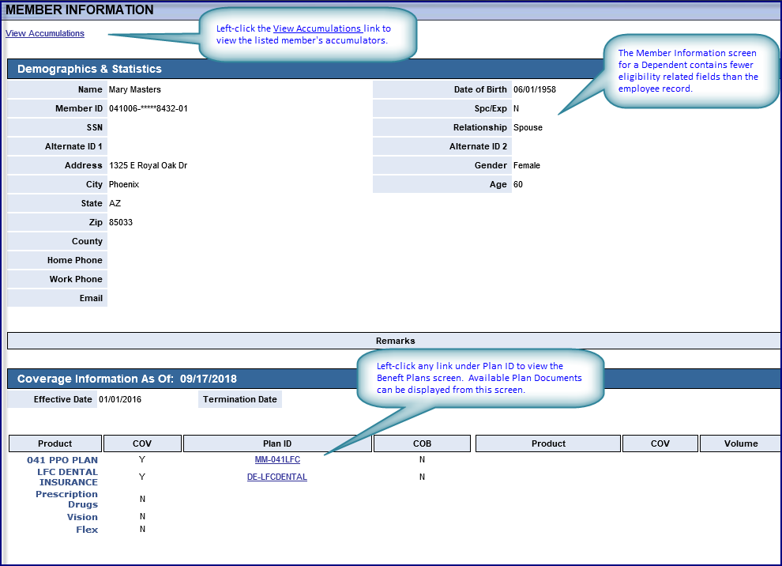
Task: Click the state value AZ
Action: (x=115, y=204)
